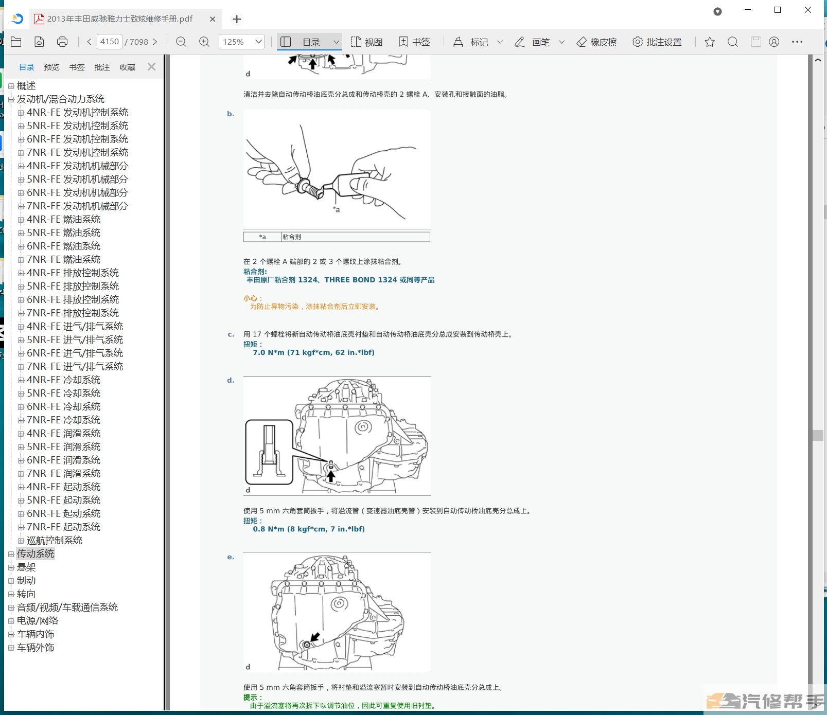Open 6NR-FE 排放控制系统 entry
This screenshot has width=827, height=715.
tap(73, 299)
